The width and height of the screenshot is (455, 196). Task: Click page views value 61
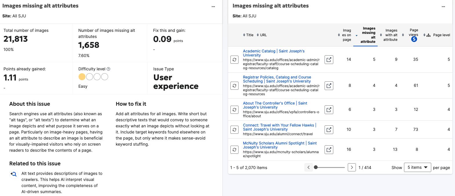tap(416, 85)
